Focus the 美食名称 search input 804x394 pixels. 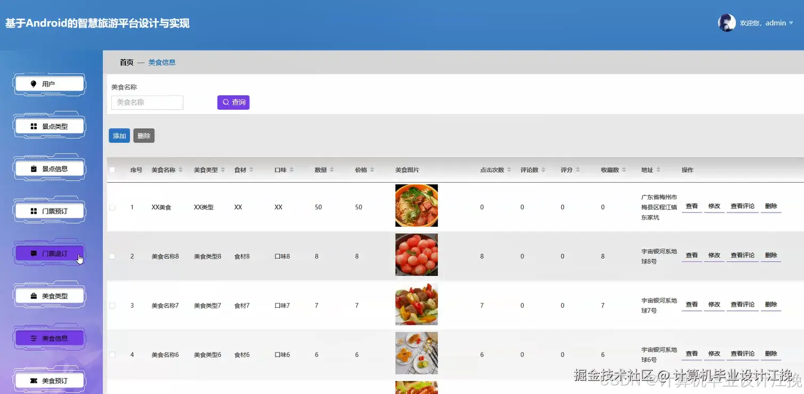147,102
